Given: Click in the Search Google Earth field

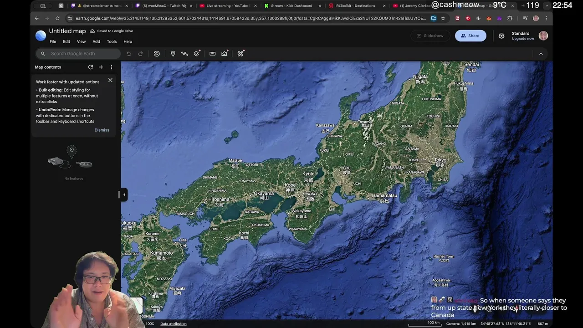Looking at the screenshot, I should point(78,54).
